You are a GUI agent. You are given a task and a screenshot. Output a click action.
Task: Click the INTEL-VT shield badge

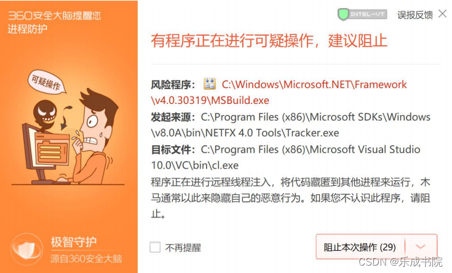click(362, 14)
